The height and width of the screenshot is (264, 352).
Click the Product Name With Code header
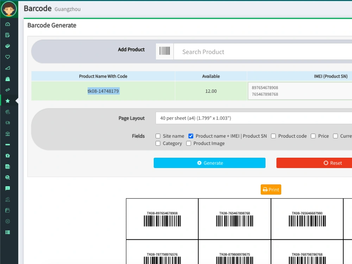(x=103, y=76)
